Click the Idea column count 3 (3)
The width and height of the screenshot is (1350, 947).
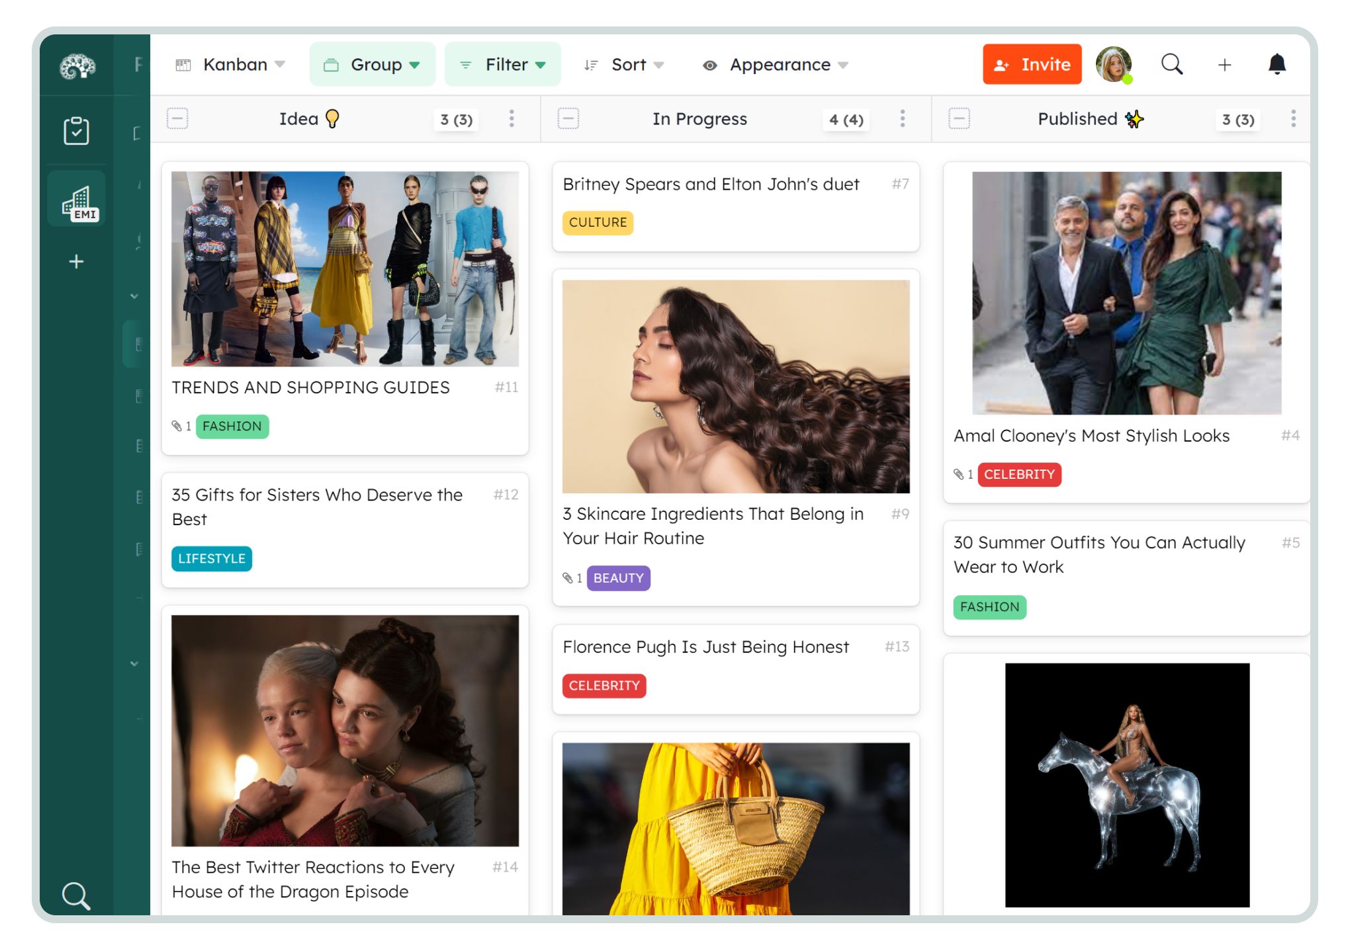pyautogui.click(x=457, y=120)
